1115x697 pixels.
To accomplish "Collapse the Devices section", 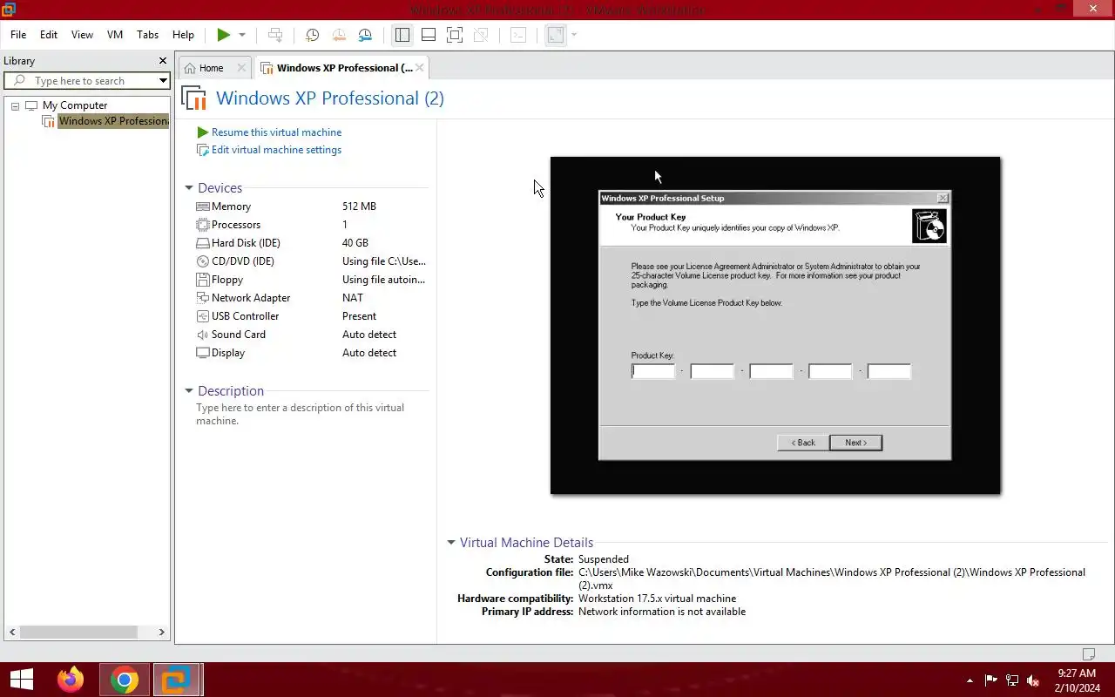I will [x=188, y=188].
